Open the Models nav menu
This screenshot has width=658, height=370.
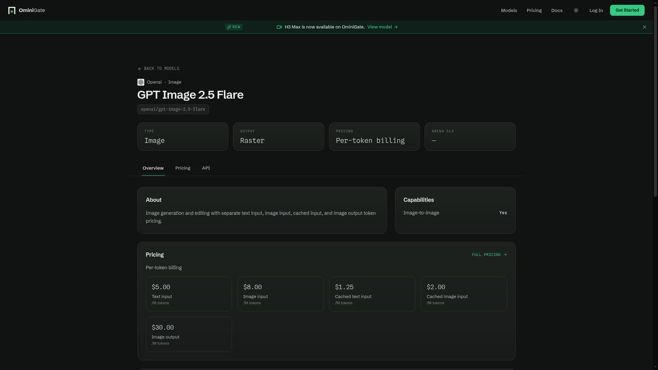coord(509,10)
